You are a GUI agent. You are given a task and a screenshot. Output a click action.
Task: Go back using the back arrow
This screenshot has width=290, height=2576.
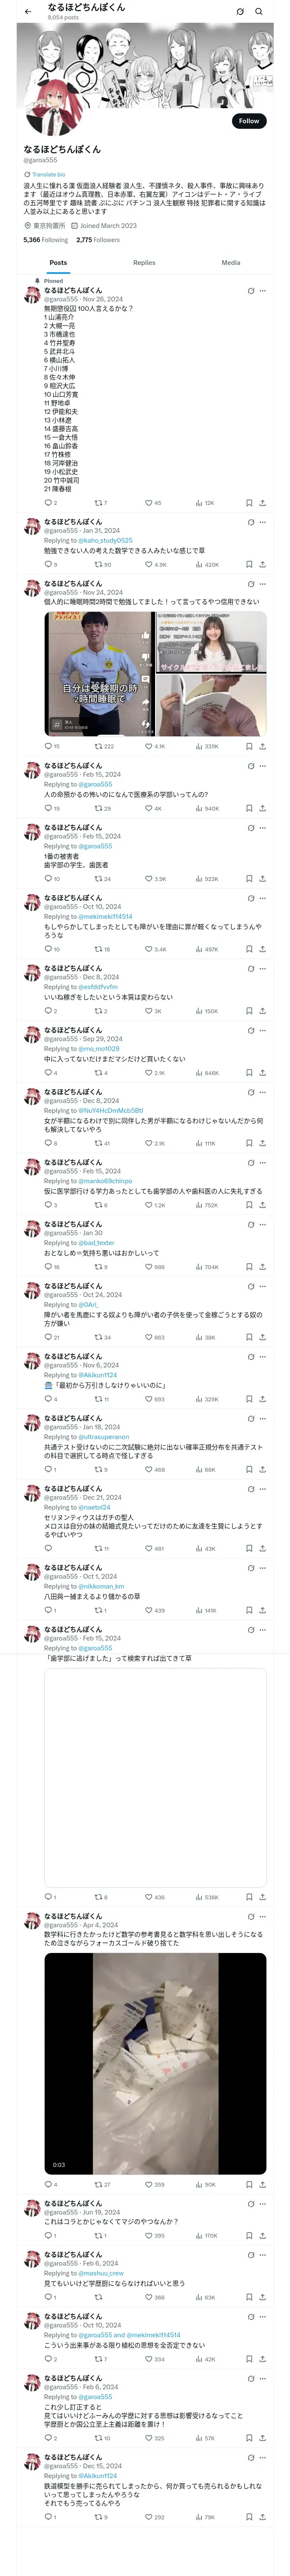[28, 12]
